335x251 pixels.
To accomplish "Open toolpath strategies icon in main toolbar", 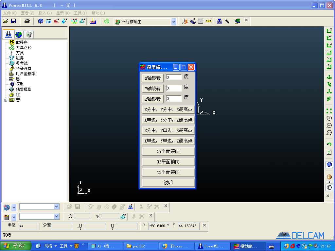I will [107, 21].
